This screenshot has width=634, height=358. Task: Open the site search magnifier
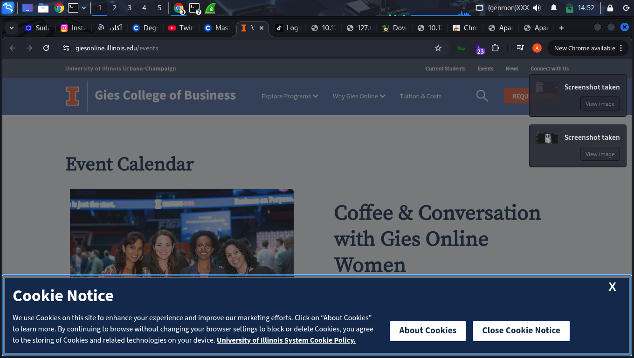pos(482,96)
